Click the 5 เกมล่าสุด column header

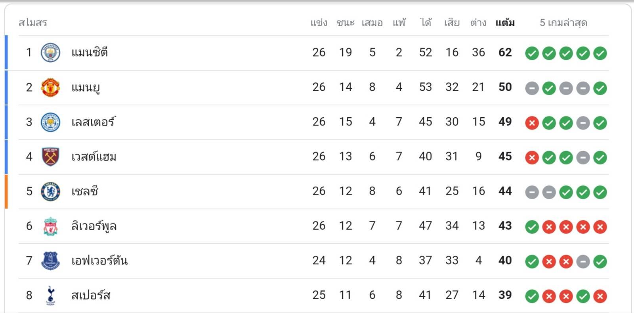(x=563, y=23)
